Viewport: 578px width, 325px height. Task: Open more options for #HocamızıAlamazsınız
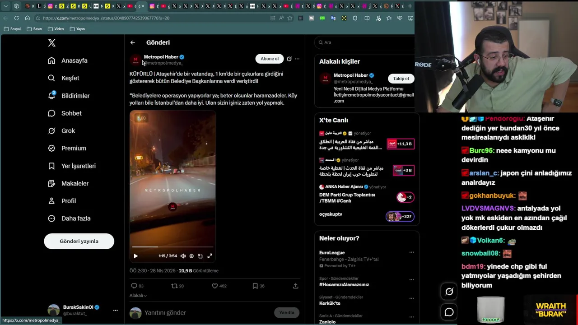pos(411,279)
